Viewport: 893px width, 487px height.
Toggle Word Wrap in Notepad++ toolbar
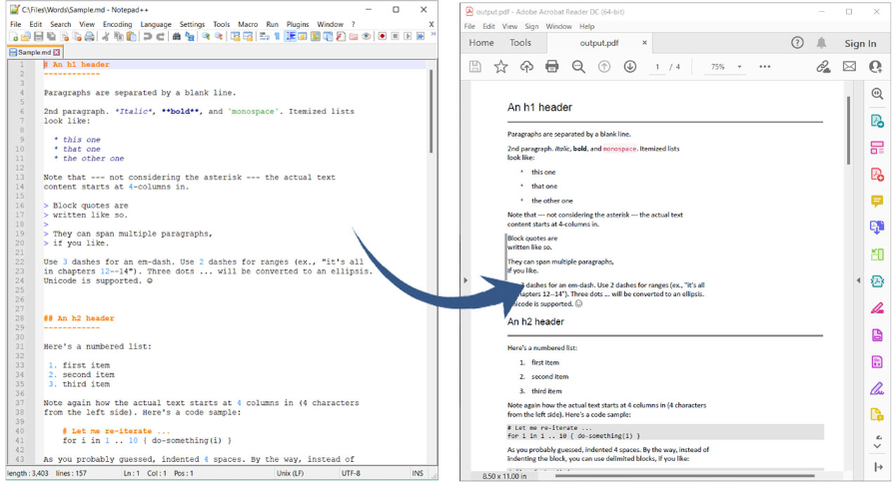click(265, 36)
